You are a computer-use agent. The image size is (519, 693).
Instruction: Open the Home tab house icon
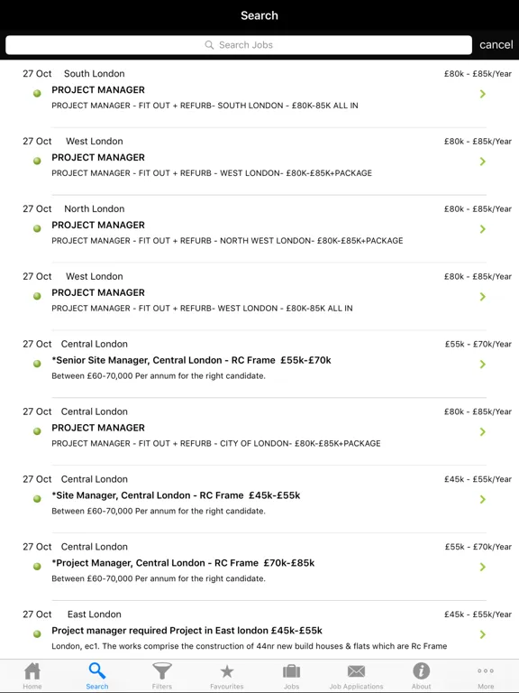(32, 671)
